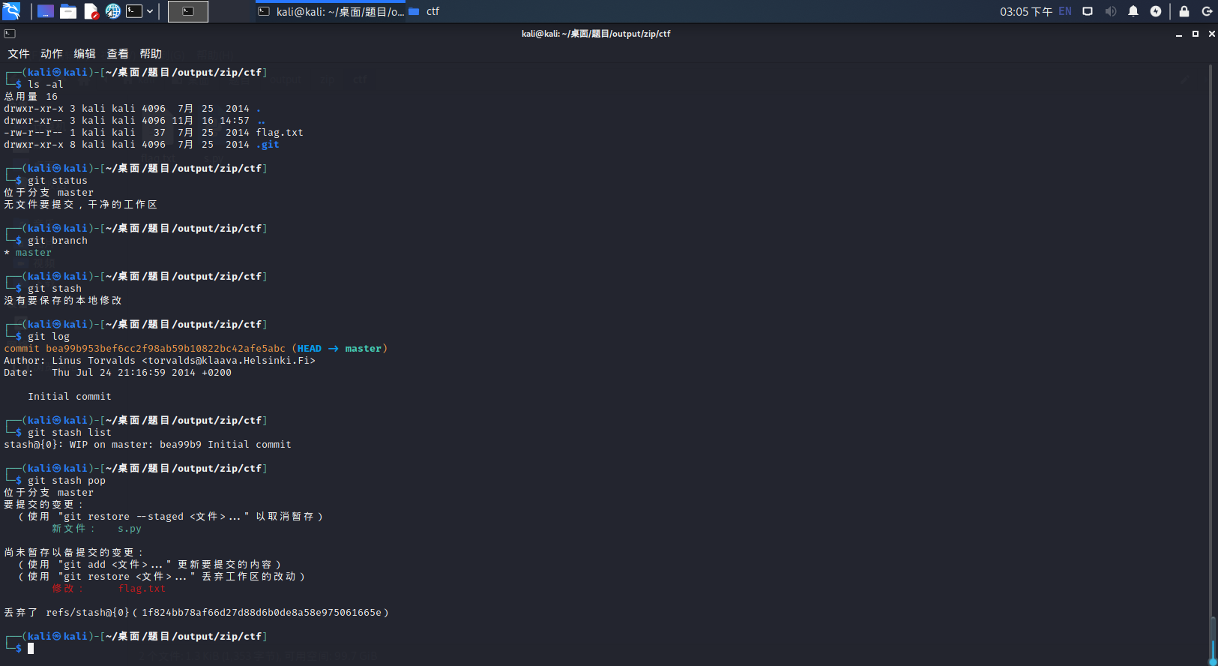The width and height of the screenshot is (1218, 666).
Task: Lock the screen with padlock icon
Action: (1184, 11)
